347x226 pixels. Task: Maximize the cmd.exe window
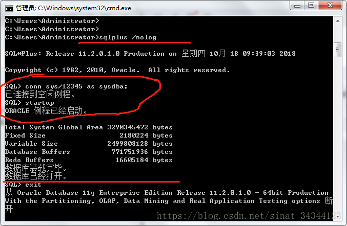(x=311, y=6)
